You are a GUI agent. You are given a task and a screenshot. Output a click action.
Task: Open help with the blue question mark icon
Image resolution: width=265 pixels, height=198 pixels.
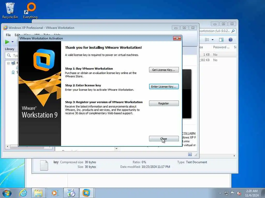click(231, 40)
